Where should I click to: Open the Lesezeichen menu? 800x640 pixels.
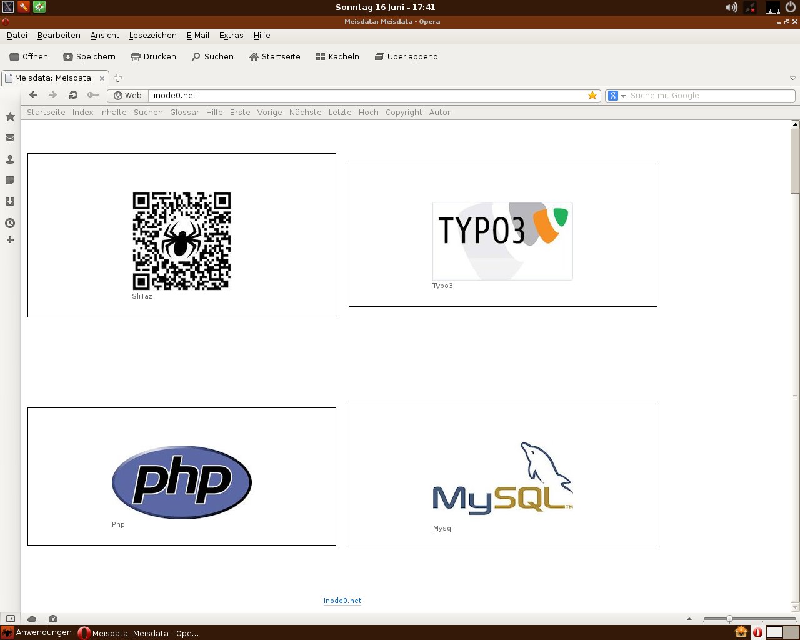(x=152, y=36)
